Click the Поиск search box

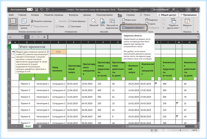(x=145, y=15)
